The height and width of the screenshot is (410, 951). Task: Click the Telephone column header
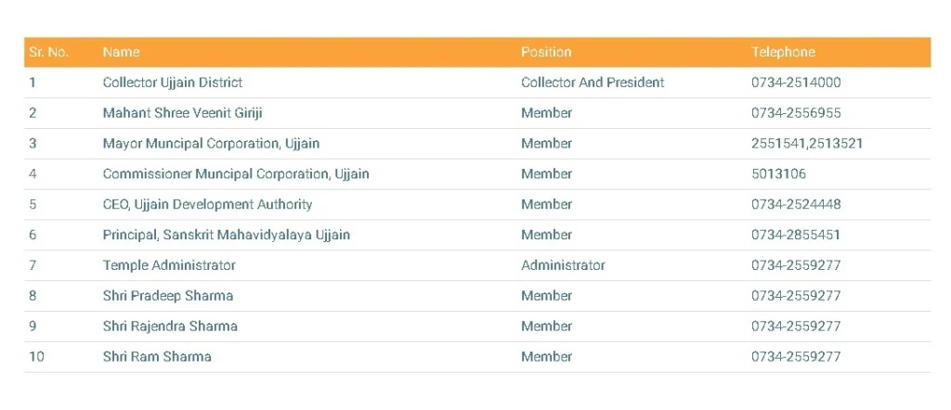[x=783, y=52]
